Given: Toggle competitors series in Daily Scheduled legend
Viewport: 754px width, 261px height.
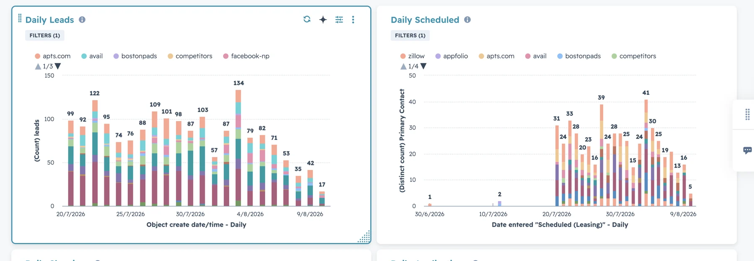Looking at the screenshot, I should click(x=634, y=56).
